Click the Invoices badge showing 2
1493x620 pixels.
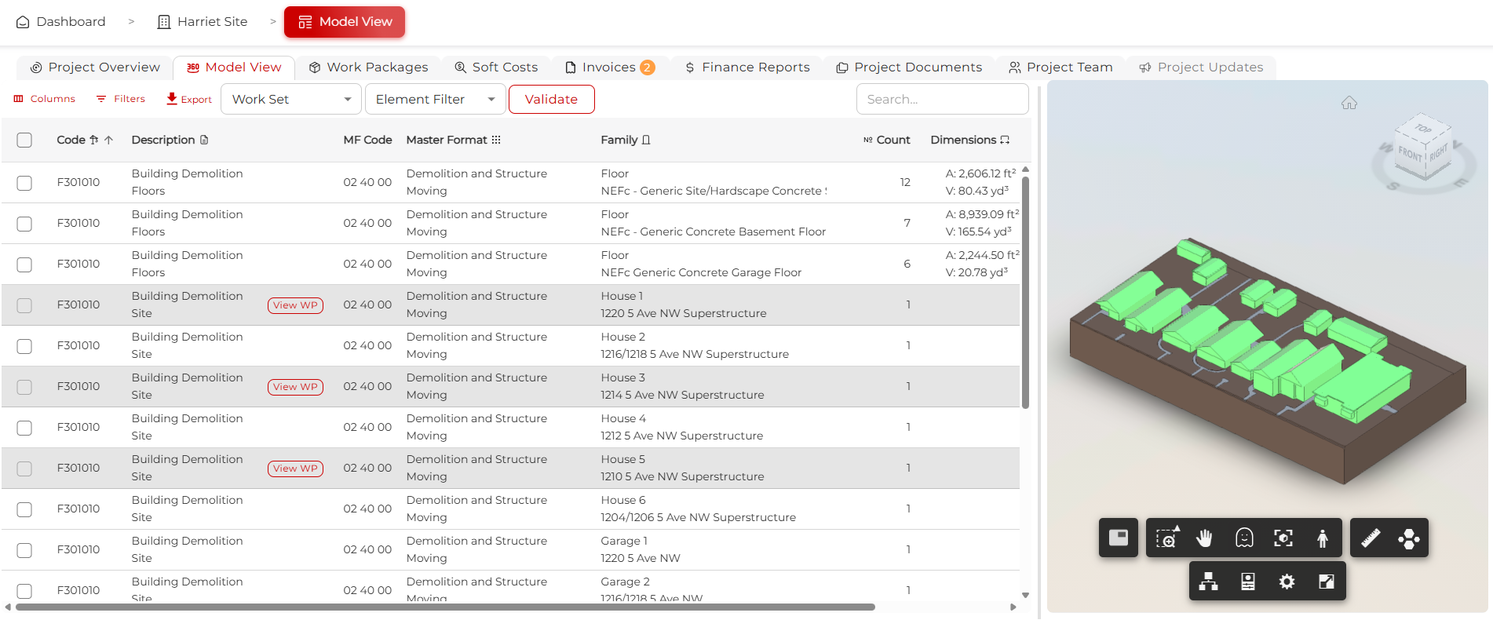647,67
